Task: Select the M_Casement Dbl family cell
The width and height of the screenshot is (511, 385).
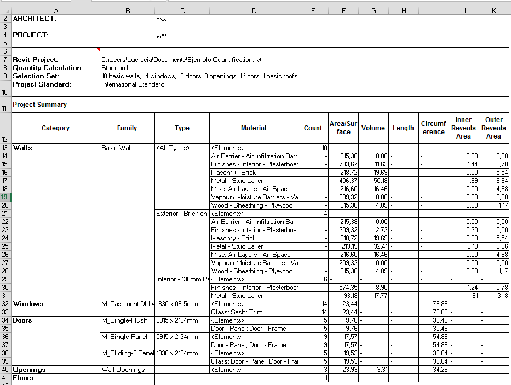Action: pos(127,303)
